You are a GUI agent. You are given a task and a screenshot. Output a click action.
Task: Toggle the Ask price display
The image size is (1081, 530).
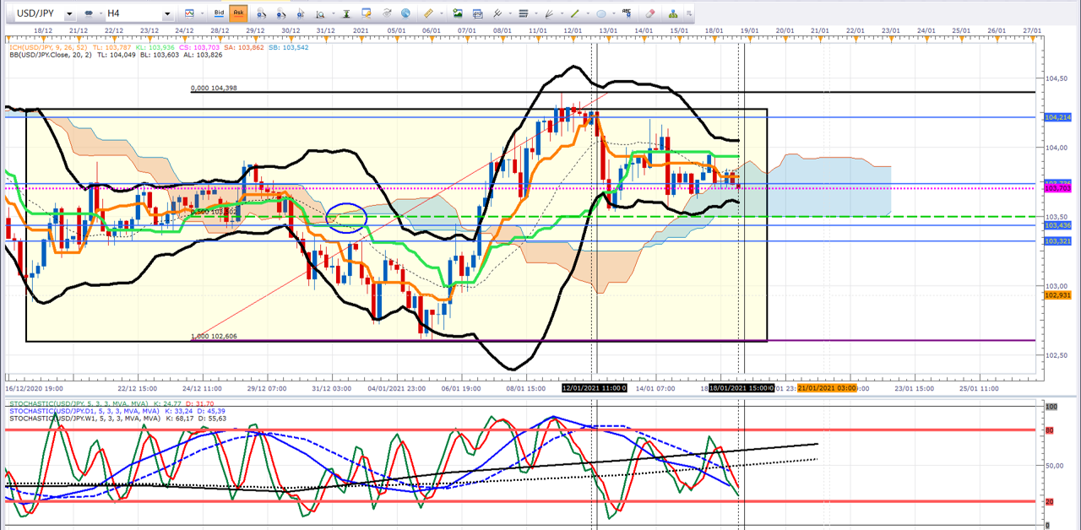coord(237,14)
